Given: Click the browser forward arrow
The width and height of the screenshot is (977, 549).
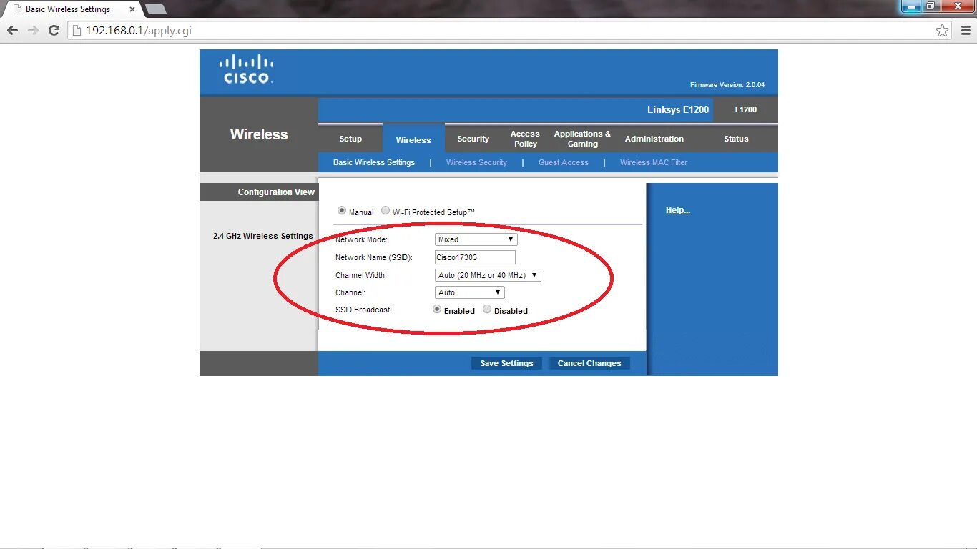Looking at the screenshot, I should coord(33,31).
